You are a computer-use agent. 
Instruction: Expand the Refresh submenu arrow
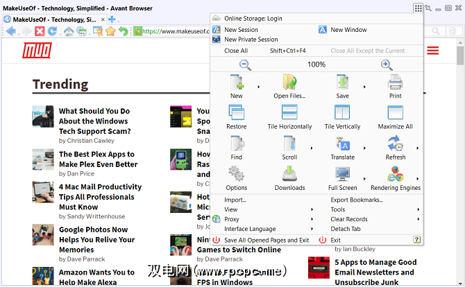tap(418, 148)
